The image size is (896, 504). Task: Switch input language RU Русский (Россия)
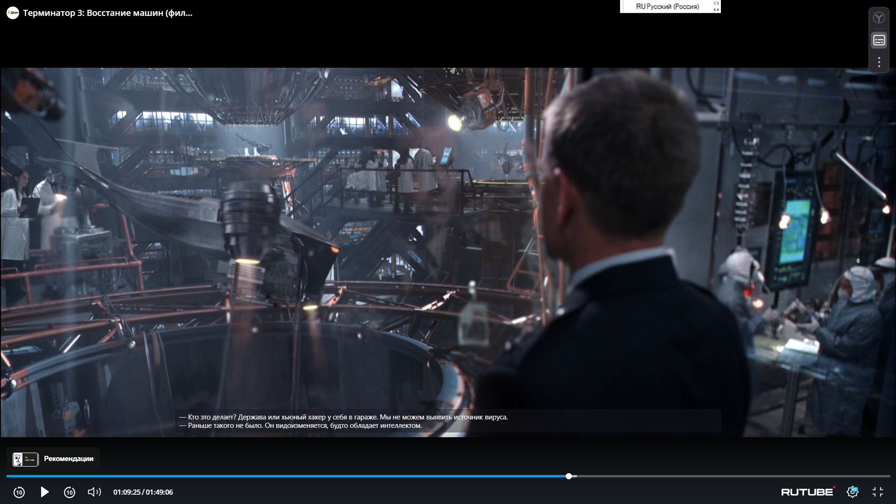[667, 7]
